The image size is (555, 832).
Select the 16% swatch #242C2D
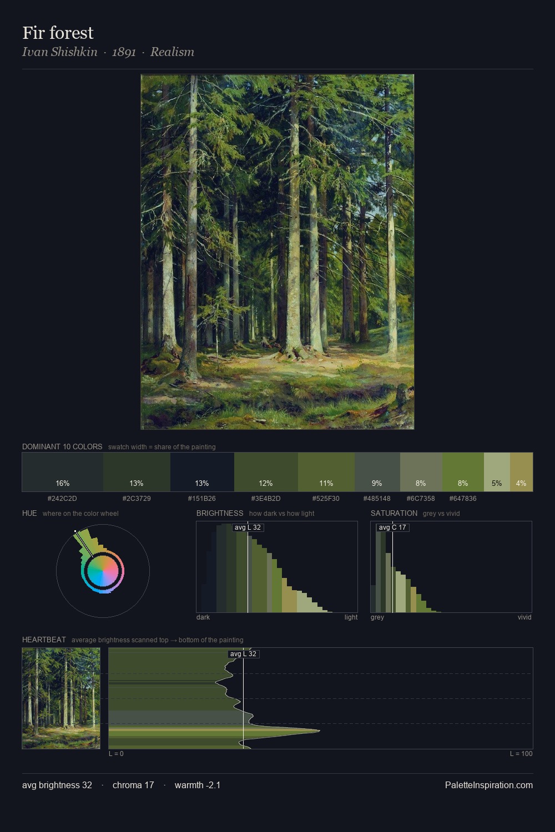(63, 472)
